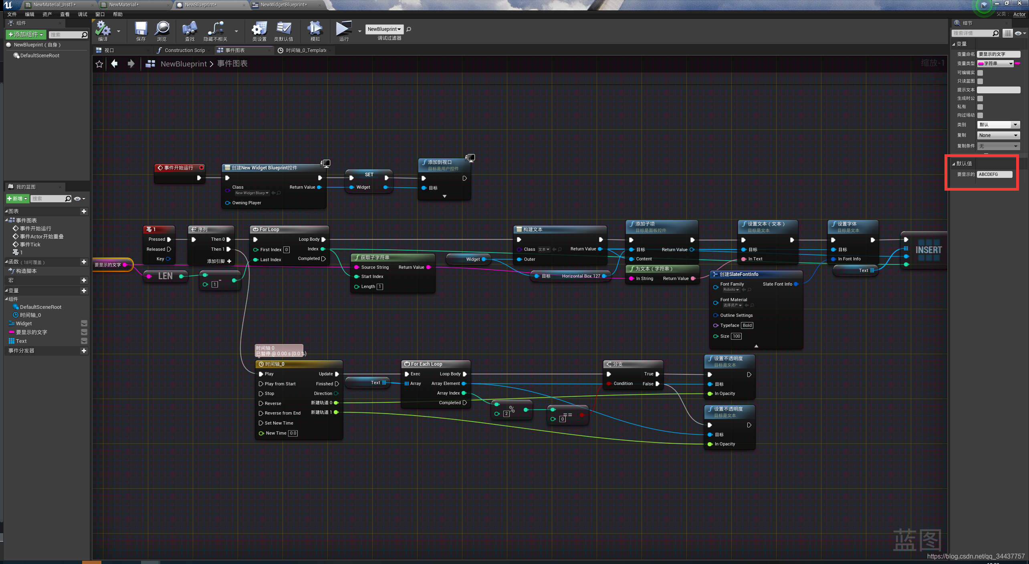Open view options eye in My Blueprint
Image resolution: width=1029 pixels, height=564 pixels.
[79, 199]
